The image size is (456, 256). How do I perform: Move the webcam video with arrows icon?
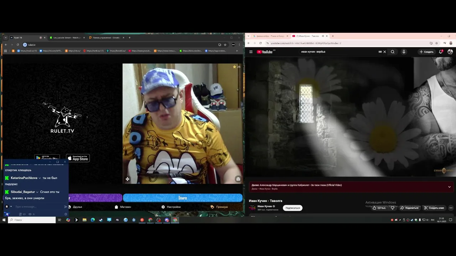[x=128, y=179]
